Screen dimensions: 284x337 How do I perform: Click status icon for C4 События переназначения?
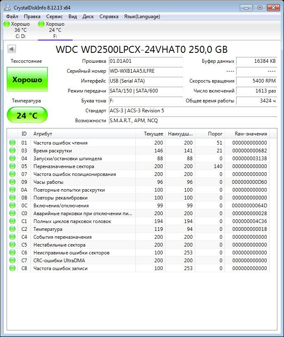[x=12, y=237]
